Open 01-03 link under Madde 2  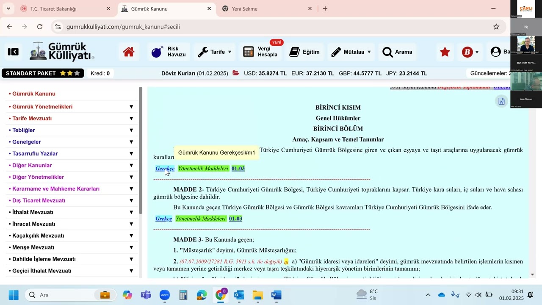(235, 219)
